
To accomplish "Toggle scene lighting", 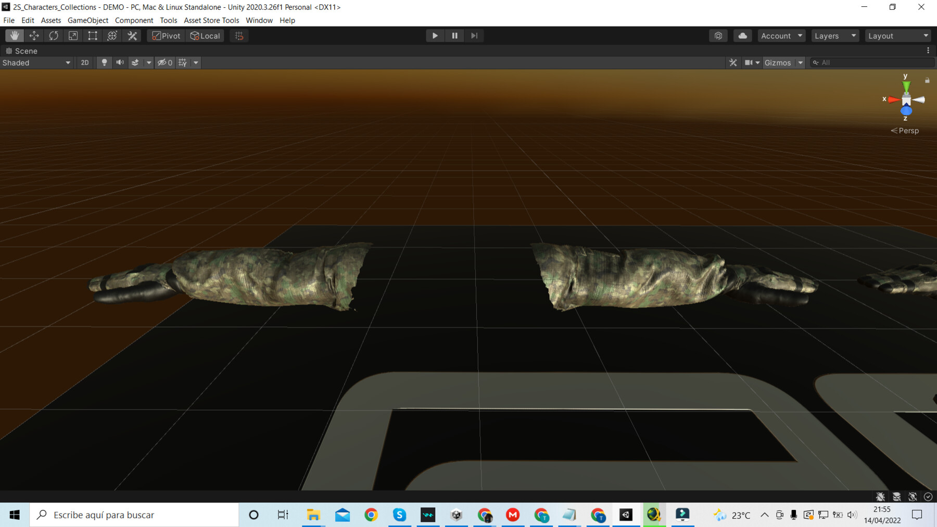I will pos(104,62).
